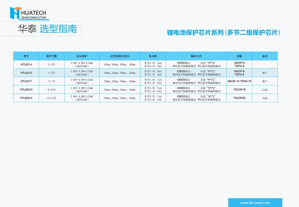Select the 型号 column header
The width and height of the screenshot is (299, 207).
click(x=26, y=56)
